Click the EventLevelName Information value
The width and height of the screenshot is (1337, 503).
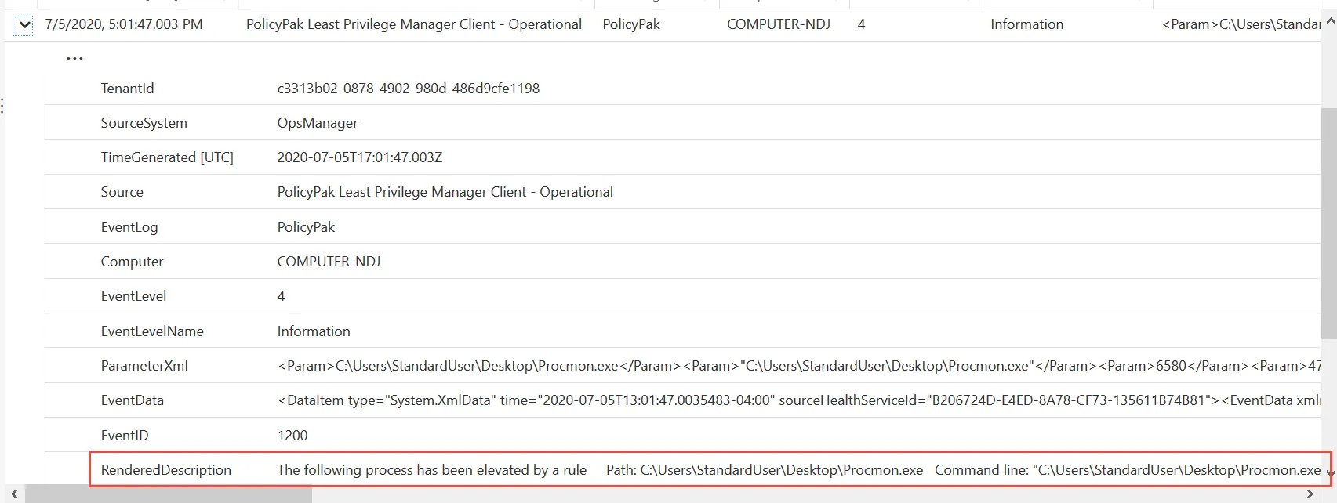314,331
